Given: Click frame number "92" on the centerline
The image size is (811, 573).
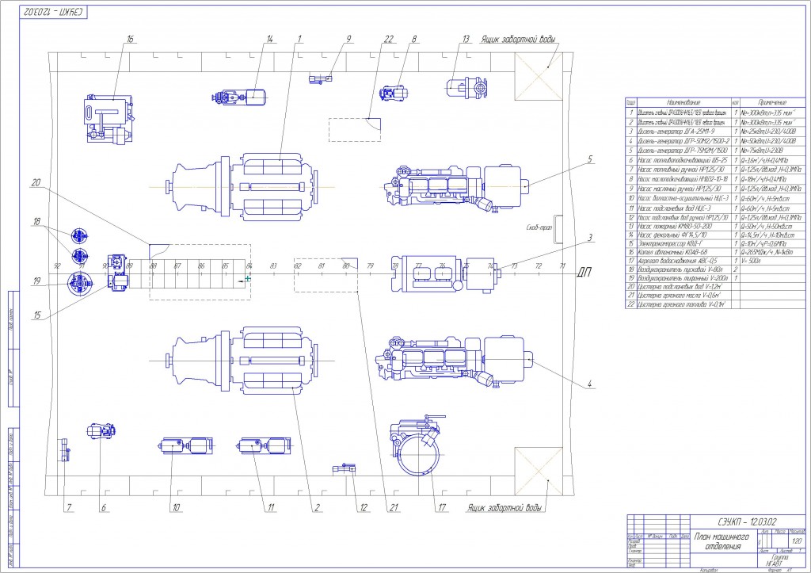Looking at the screenshot, I should tap(57, 266).
